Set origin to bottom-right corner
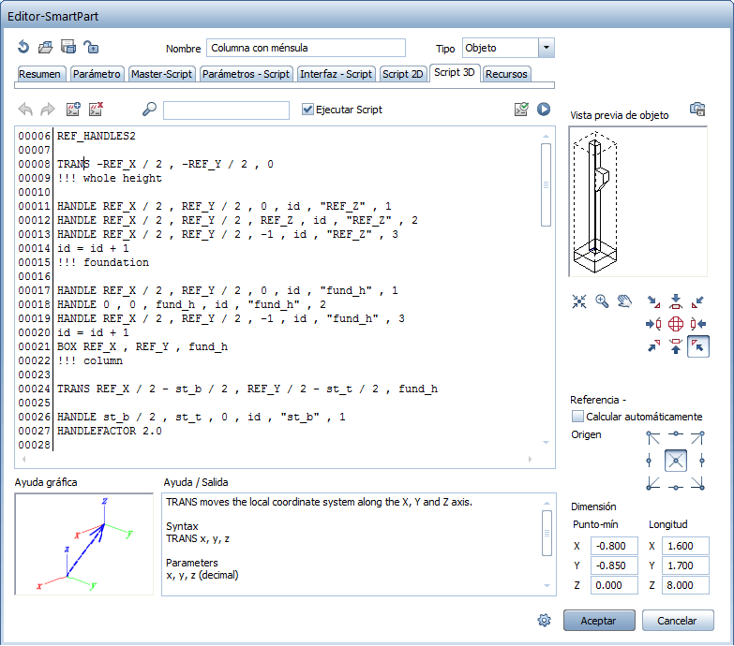734x646 pixels. click(x=697, y=483)
